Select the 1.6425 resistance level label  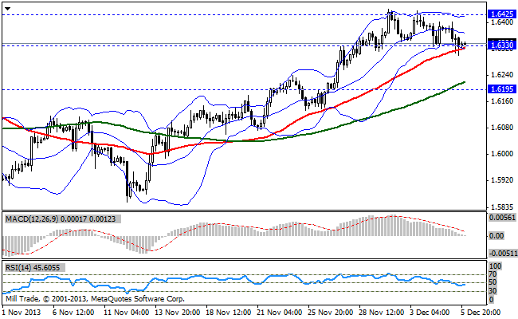pyautogui.click(x=502, y=14)
